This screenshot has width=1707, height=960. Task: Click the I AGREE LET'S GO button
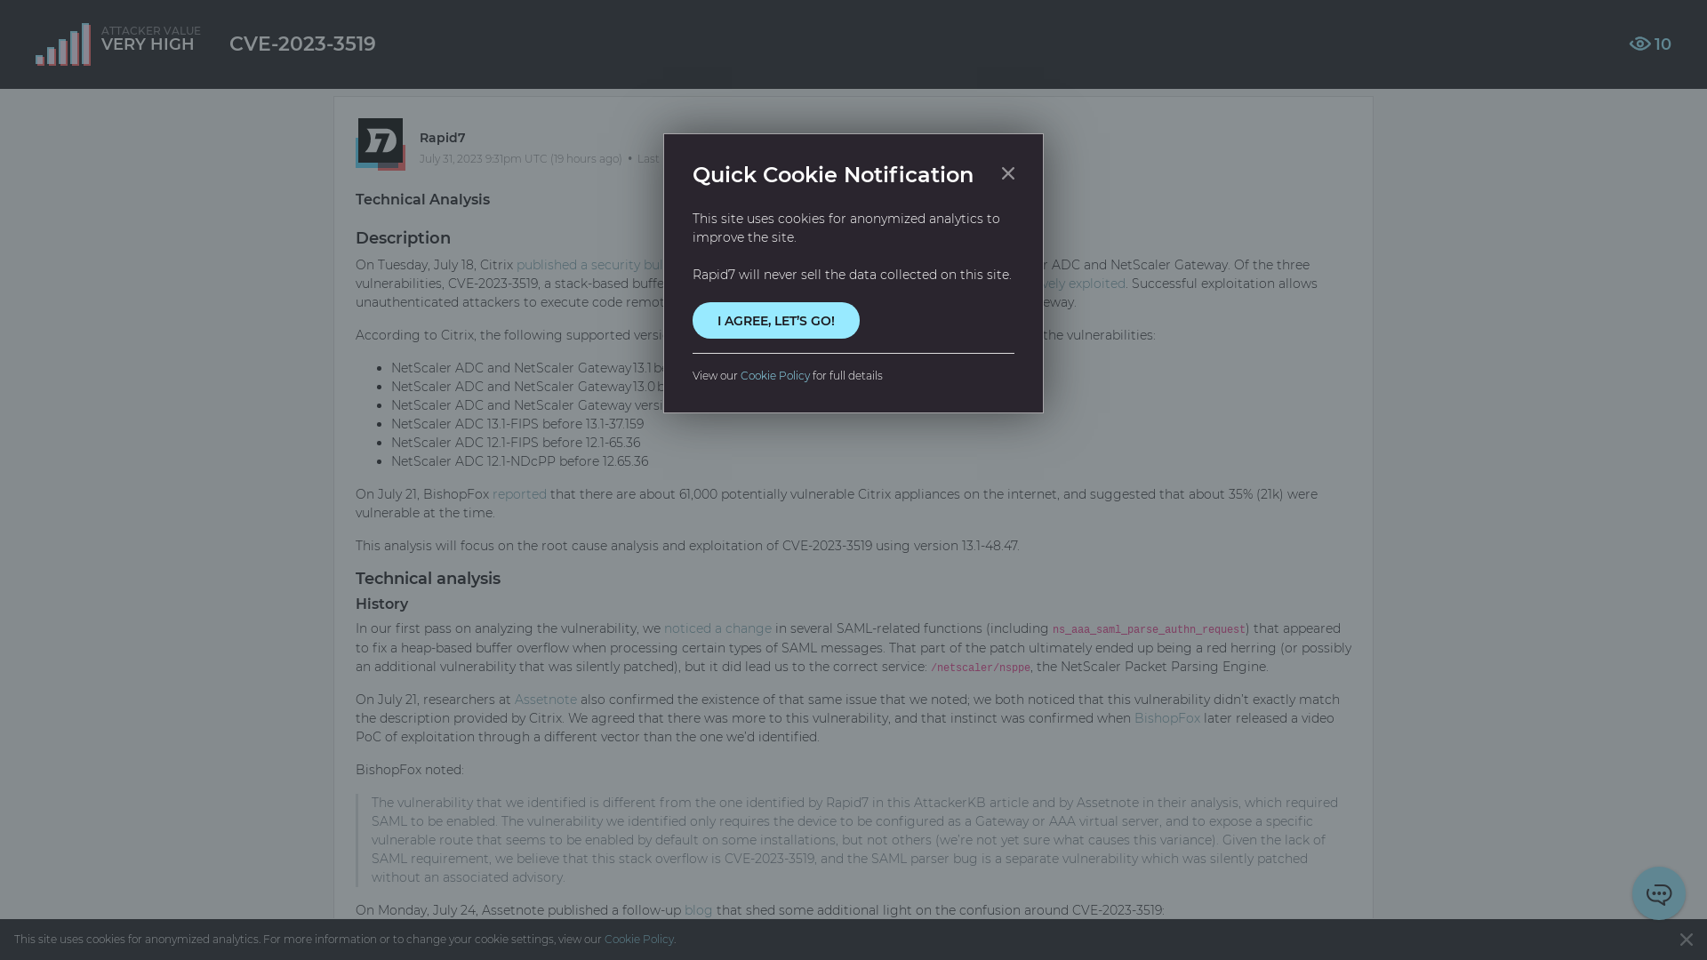point(775,320)
